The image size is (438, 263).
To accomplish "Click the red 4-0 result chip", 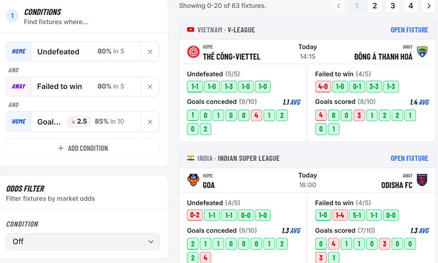I will pyautogui.click(x=323, y=86).
